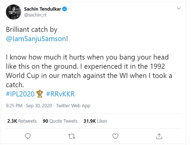
Task: Click the Sachin Tendulkar display name
Action: (x=42, y=10)
